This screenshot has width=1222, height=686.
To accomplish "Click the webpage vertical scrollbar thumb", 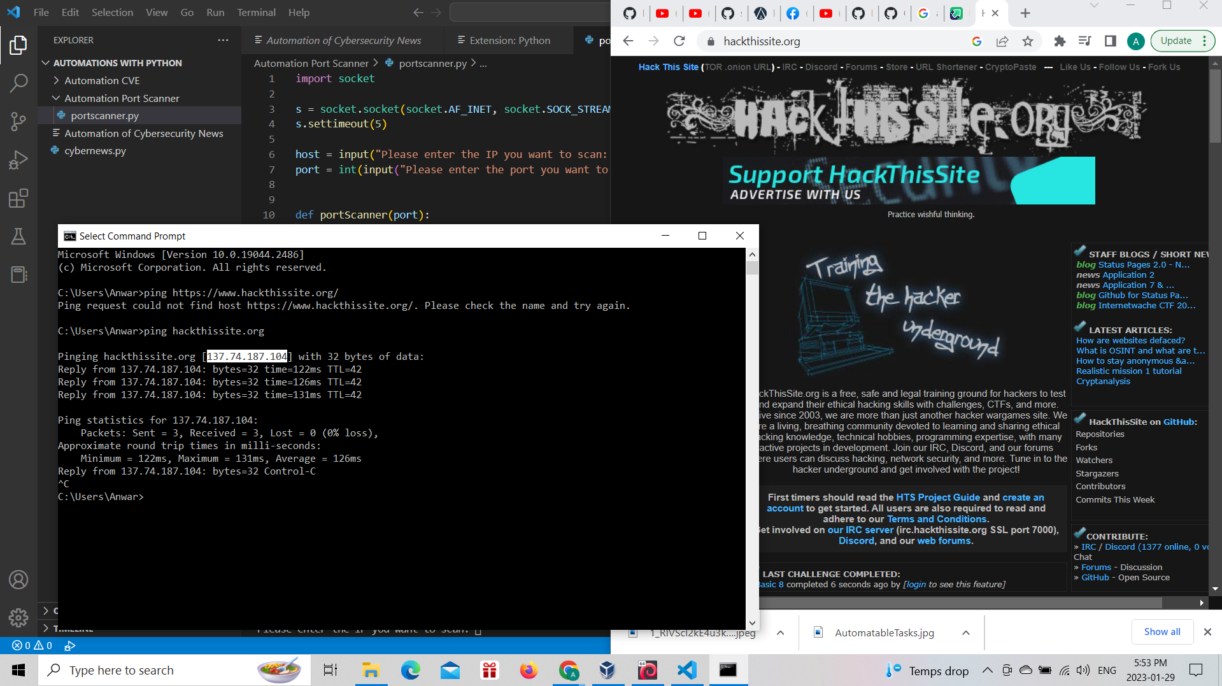I will click(x=1215, y=106).
